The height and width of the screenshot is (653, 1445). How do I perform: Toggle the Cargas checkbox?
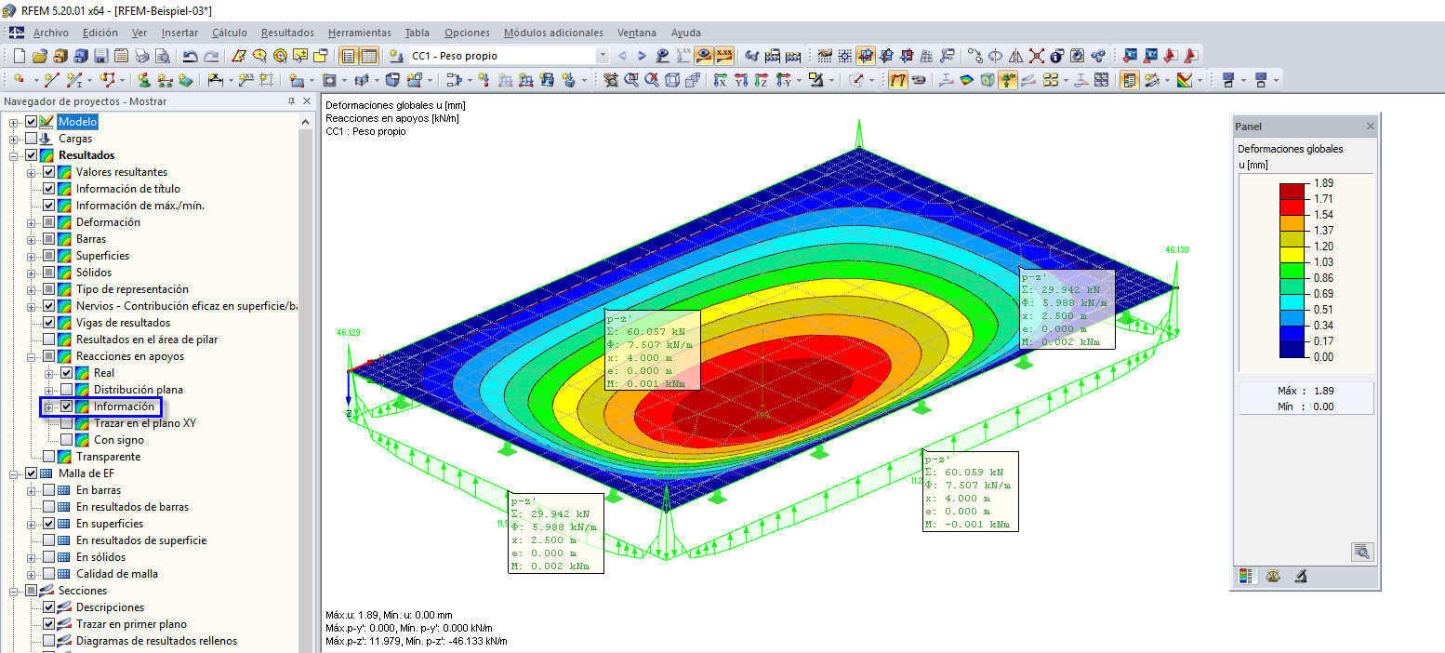coord(32,139)
